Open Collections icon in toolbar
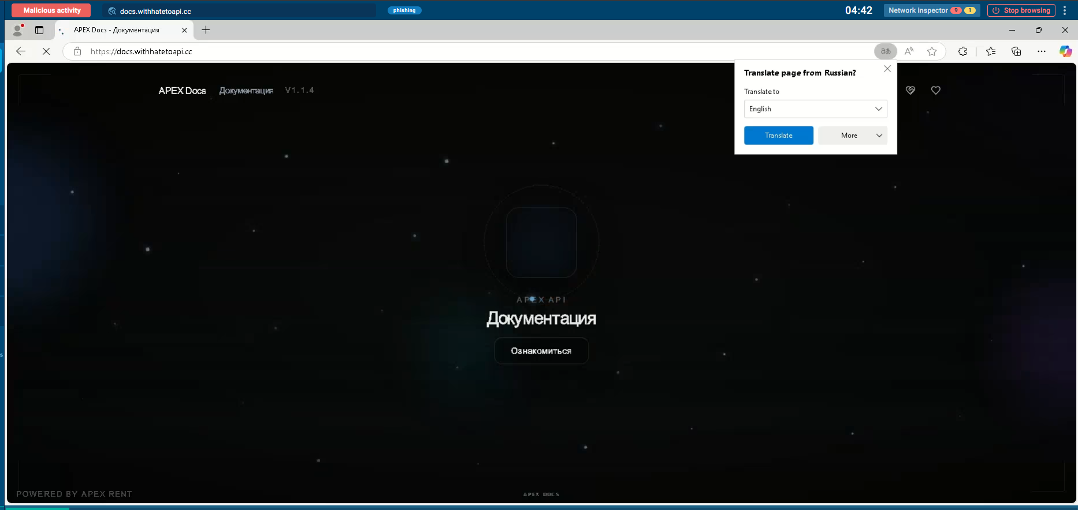This screenshot has width=1078, height=510. (1016, 51)
